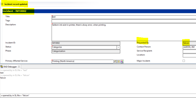The height and width of the screenshot is (98, 196).
Task: Click the debugger output line test
Action: tap(2, 73)
